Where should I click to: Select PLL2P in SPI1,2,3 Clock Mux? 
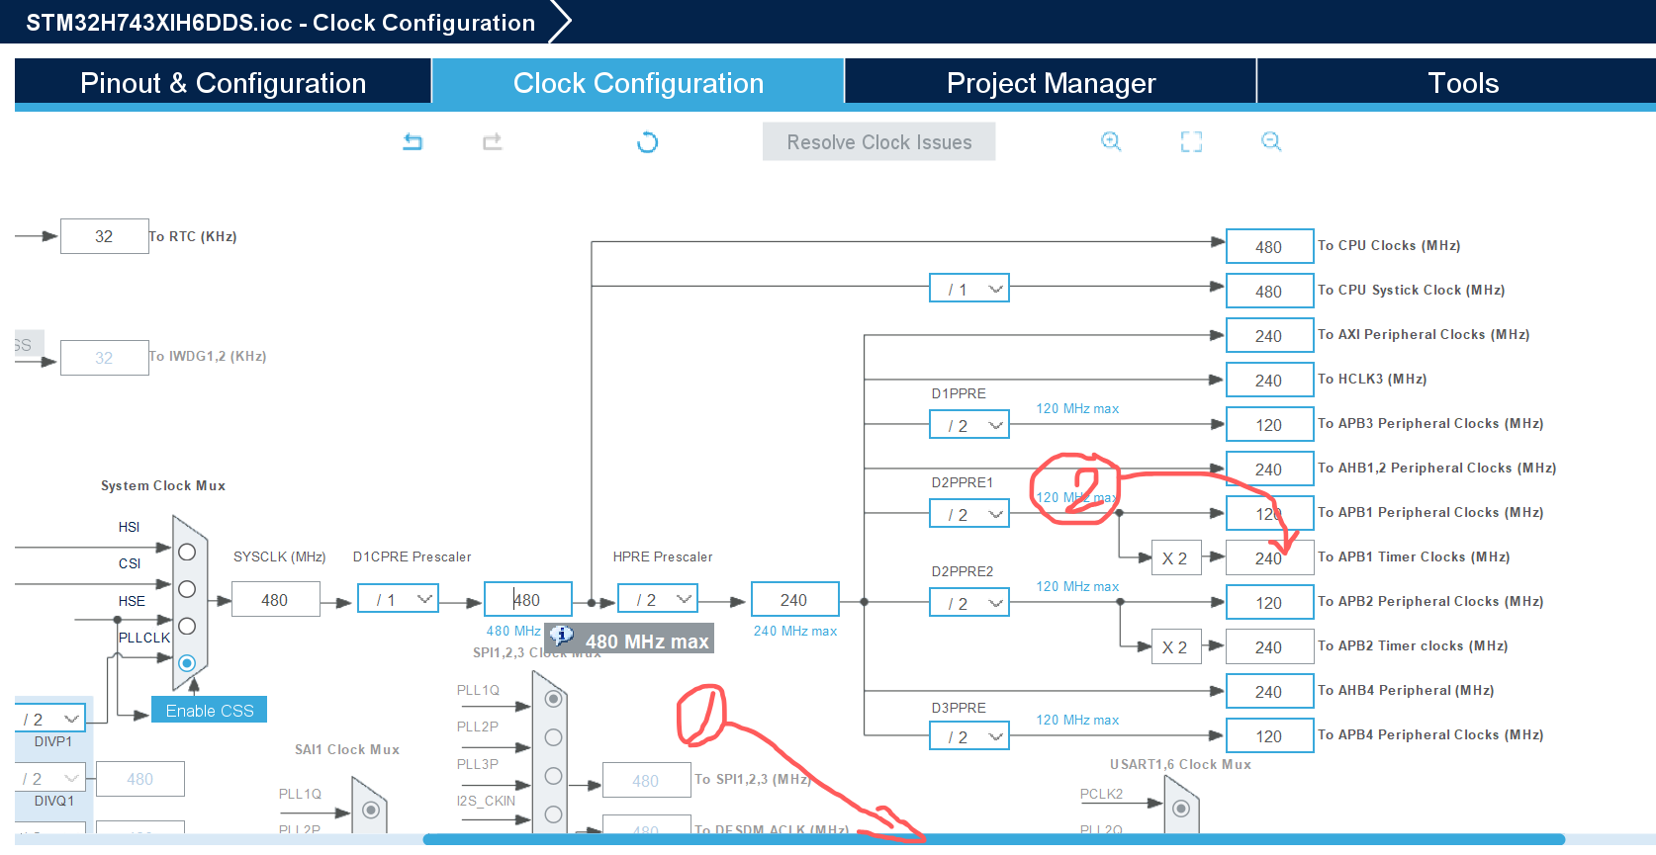click(x=554, y=737)
